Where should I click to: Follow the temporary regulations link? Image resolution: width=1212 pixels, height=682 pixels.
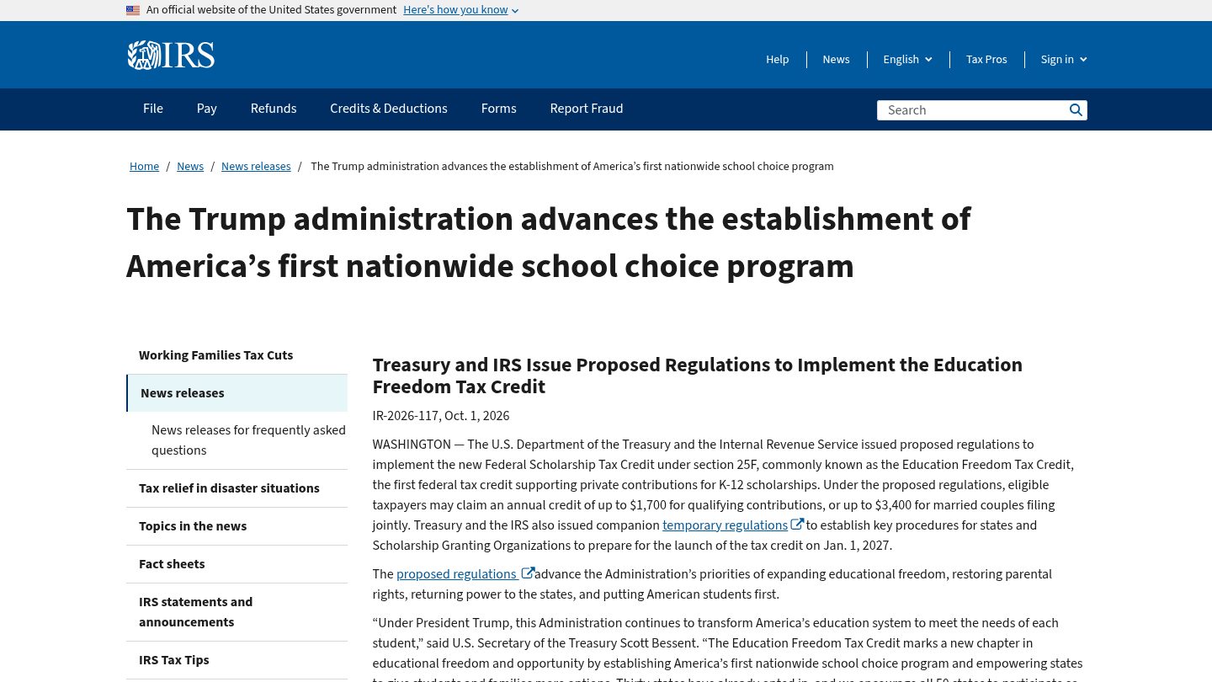725,525
